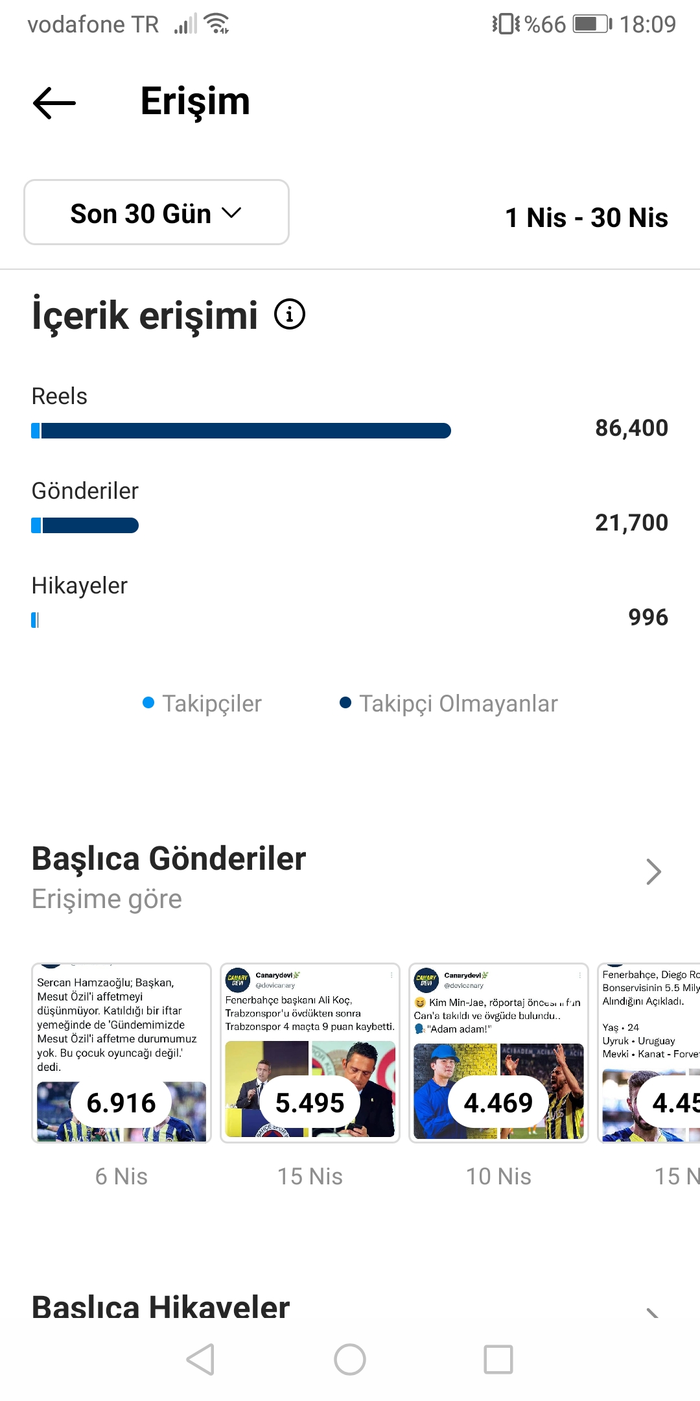The width and height of the screenshot is (700, 1401).
Task: Open the Diego Rossi post thumbnail
Action: (649, 1053)
